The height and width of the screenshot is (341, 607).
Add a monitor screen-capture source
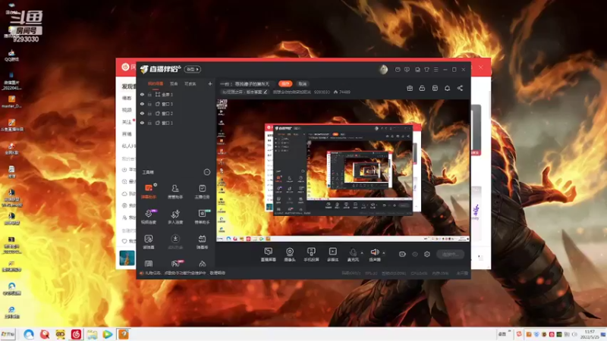269,255
